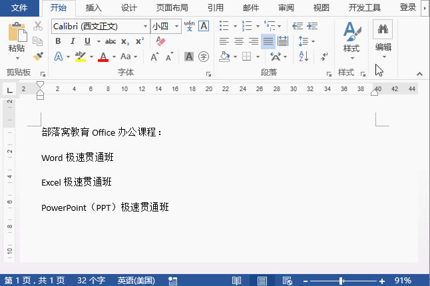430x286 pixels.
Task: Toggle strikethrough abc formatting
Action: tap(110, 41)
